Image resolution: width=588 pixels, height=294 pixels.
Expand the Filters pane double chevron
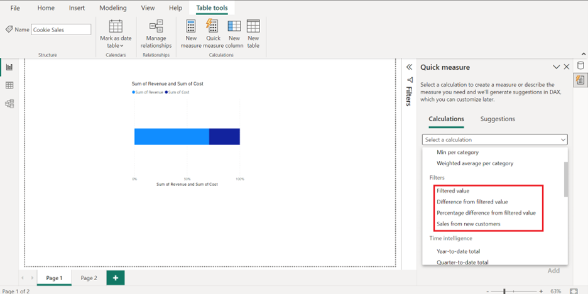pos(409,67)
